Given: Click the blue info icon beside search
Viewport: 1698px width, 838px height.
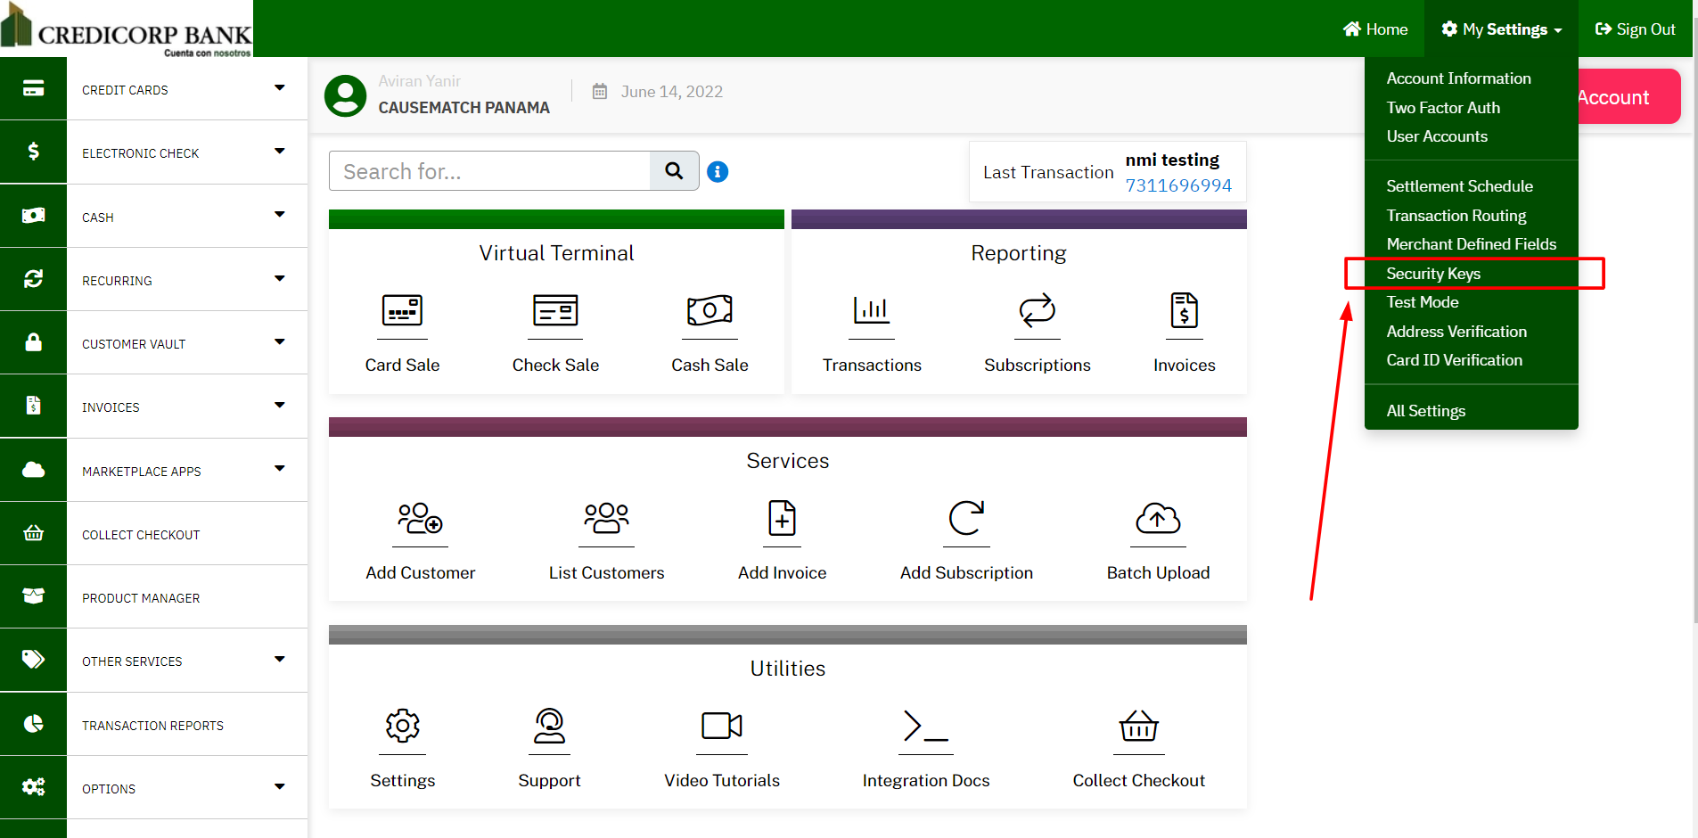Looking at the screenshot, I should click(x=718, y=171).
